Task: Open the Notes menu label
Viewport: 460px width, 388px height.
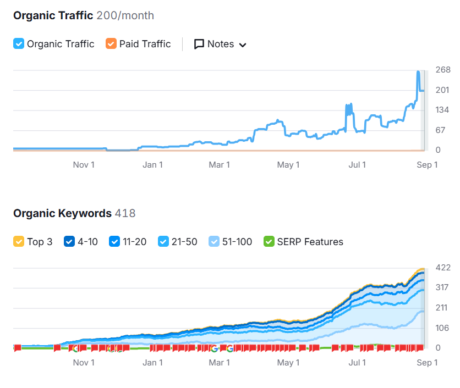Action: 221,44
